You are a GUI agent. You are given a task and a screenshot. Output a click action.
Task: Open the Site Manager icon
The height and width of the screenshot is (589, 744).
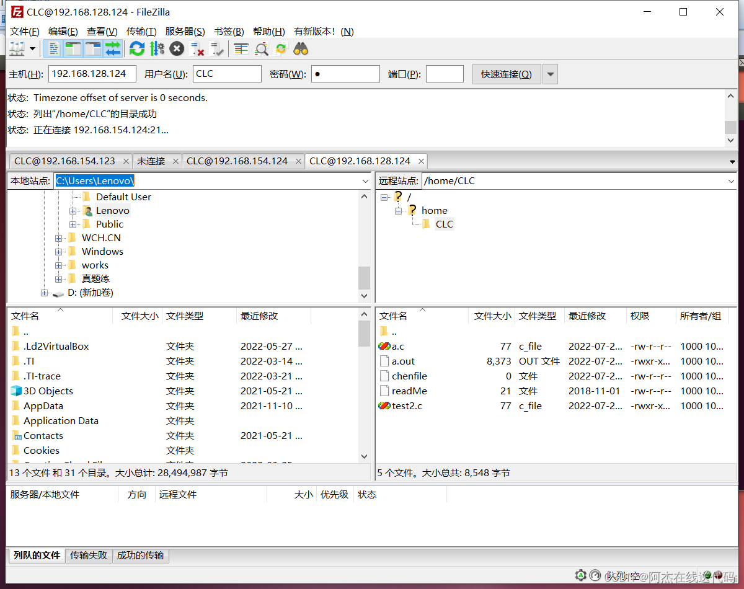(17, 48)
